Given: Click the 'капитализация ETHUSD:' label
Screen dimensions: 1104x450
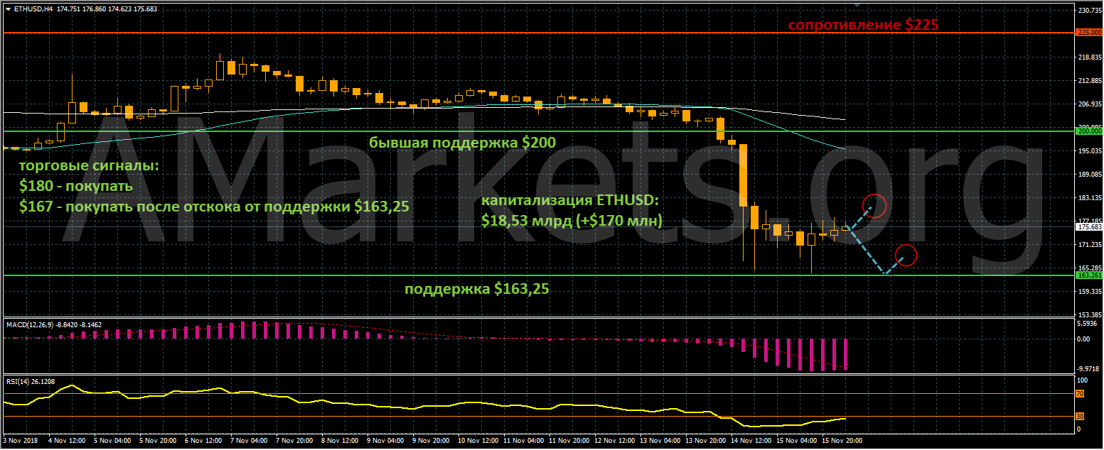Looking at the screenshot, I should point(570,201).
